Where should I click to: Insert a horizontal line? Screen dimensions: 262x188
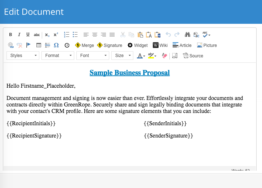48,45
